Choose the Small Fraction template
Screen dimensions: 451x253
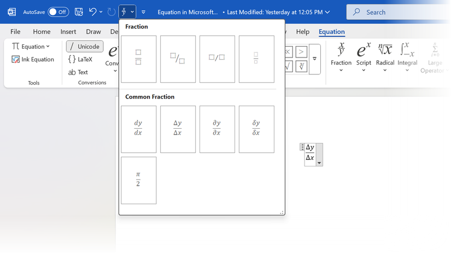click(256, 59)
